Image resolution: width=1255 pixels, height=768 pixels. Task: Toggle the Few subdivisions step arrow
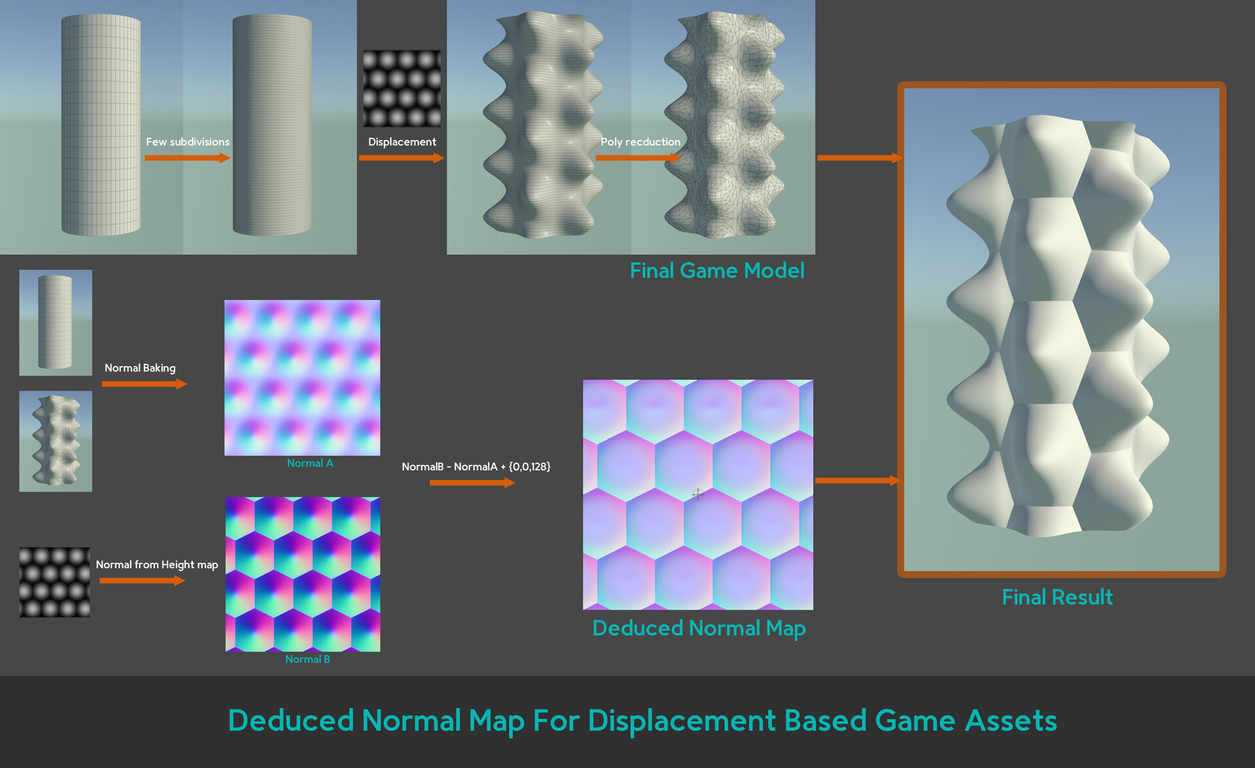(188, 158)
